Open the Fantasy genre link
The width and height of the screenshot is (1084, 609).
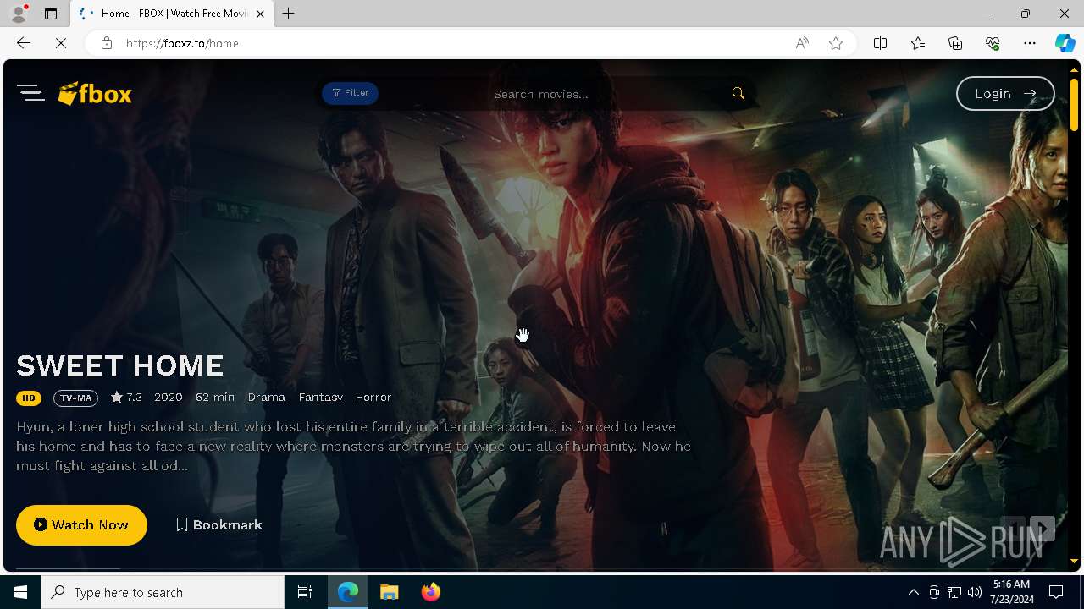pos(320,397)
